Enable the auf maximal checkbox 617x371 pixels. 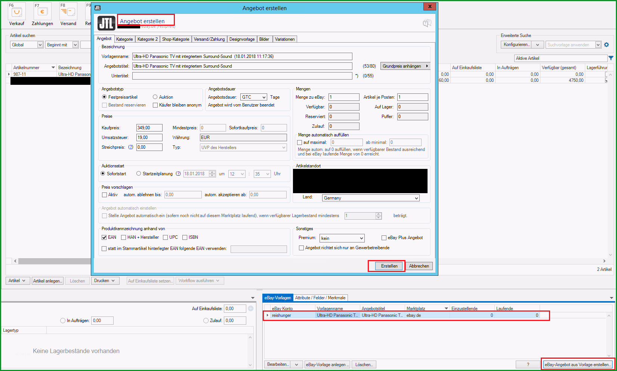(x=299, y=142)
